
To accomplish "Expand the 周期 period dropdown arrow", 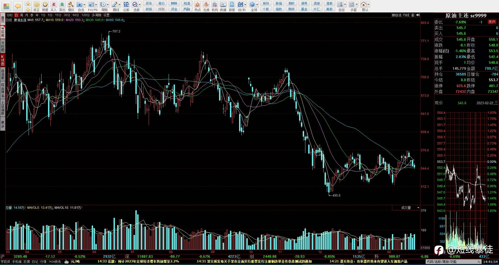I will coord(108,4).
